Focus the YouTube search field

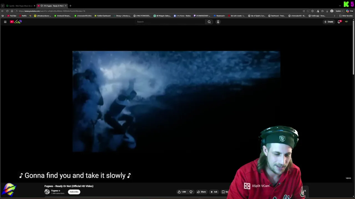(x=171, y=22)
